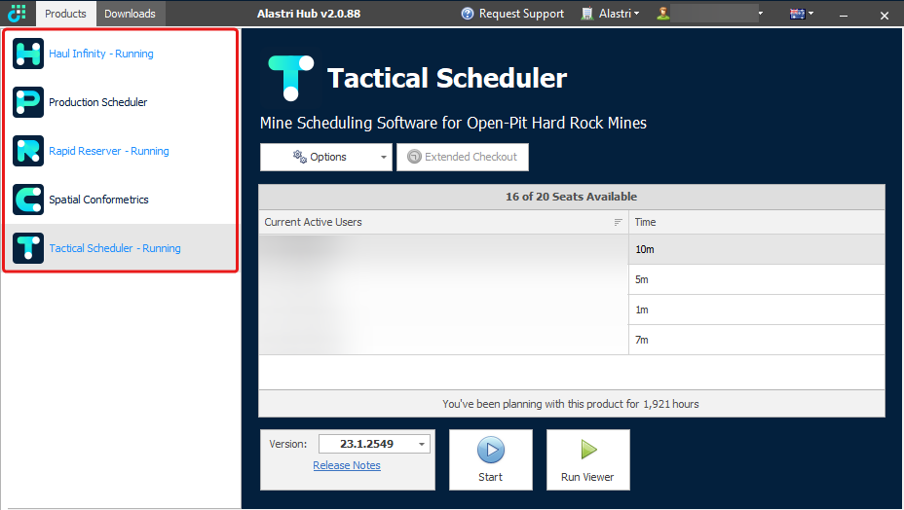Select the 5m time row

click(756, 279)
